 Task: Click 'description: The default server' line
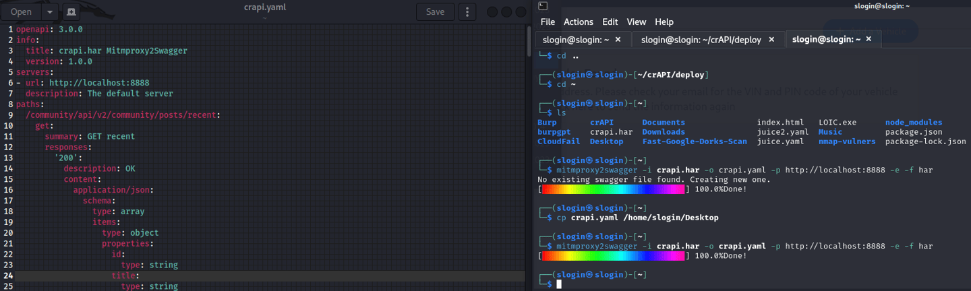click(x=99, y=94)
